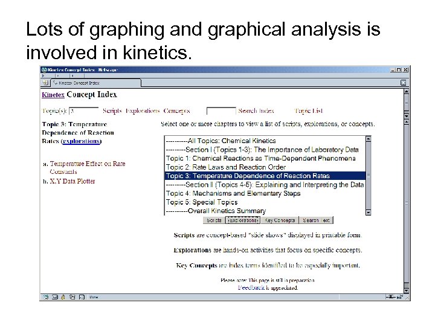Minimize the Netscape window
The width and height of the screenshot is (435, 326).
pyautogui.click(x=393, y=70)
